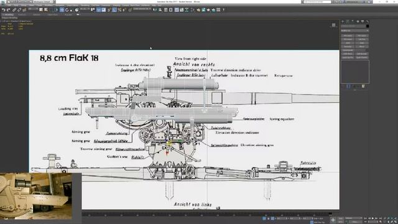
Task: Open the Utilities command panel tab
Action: [368, 22]
